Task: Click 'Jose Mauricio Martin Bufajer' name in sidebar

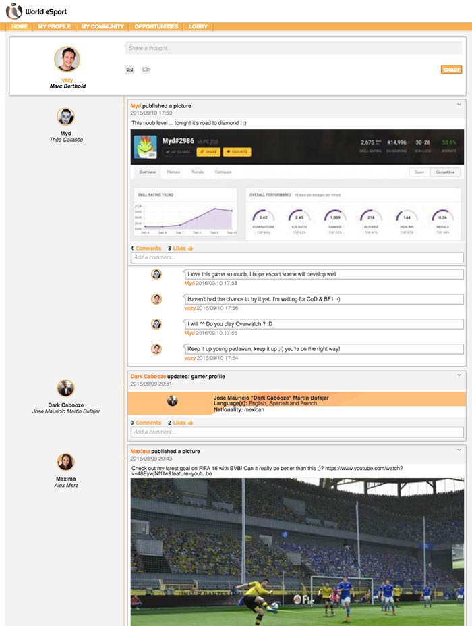Action: pyautogui.click(x=66, y=411)
